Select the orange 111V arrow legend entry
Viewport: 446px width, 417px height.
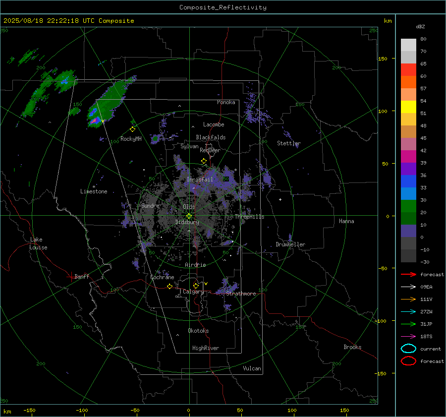pos(408,299)
